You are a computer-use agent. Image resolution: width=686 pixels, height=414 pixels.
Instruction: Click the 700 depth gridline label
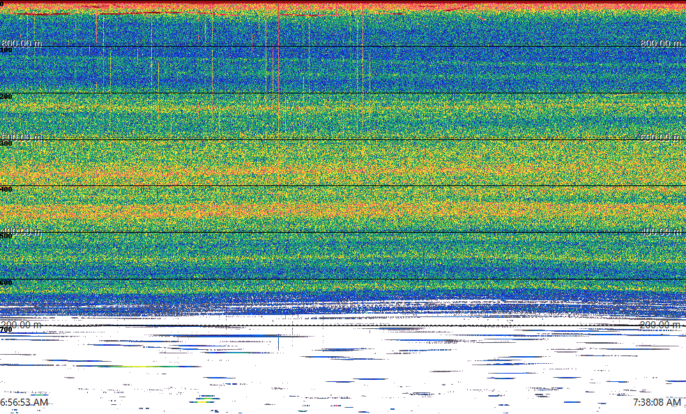pyautogui.click(x=6, y=330)
